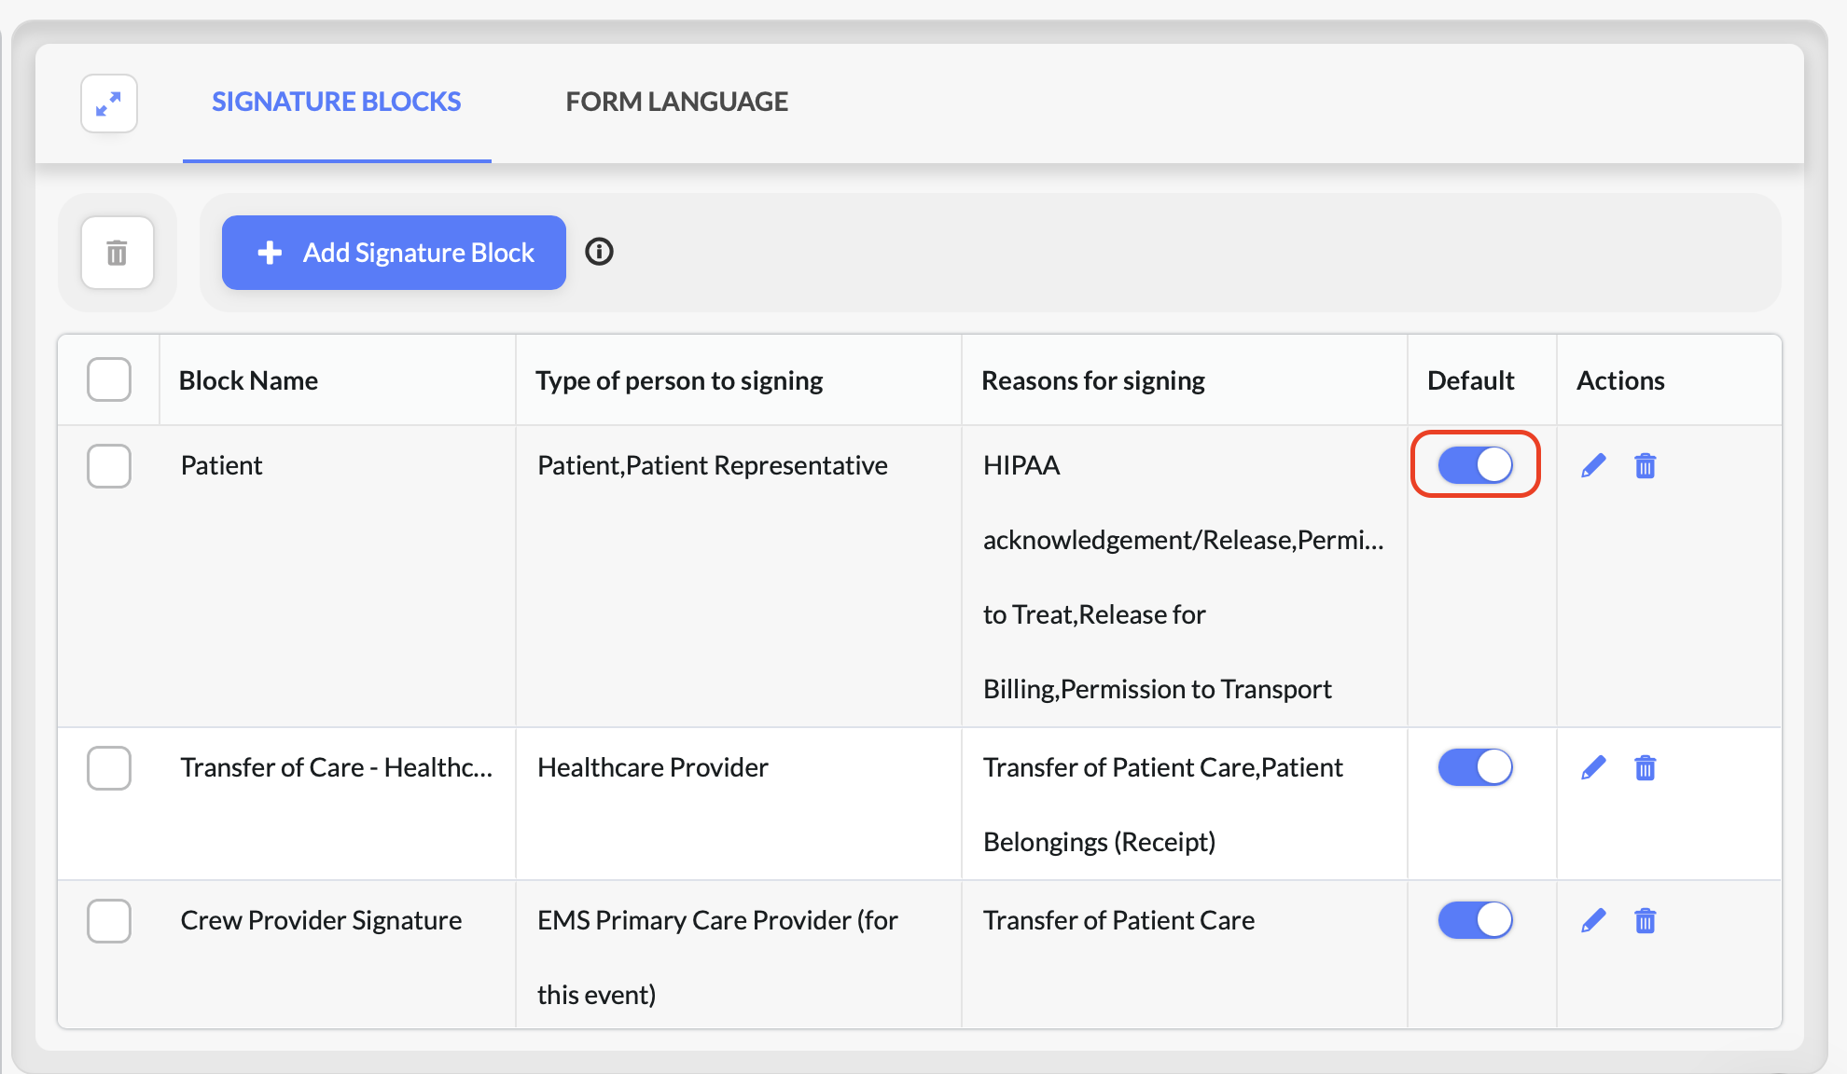Check the select-all header checkbox

109,379
